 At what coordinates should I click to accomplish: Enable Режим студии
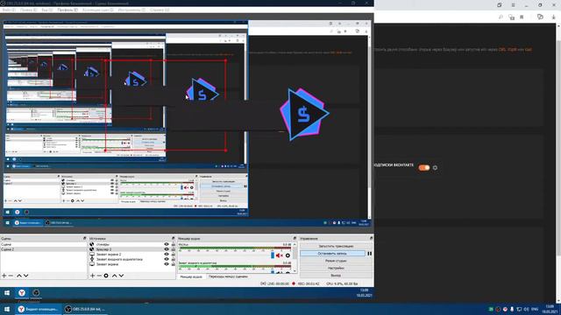pos(336,261)
